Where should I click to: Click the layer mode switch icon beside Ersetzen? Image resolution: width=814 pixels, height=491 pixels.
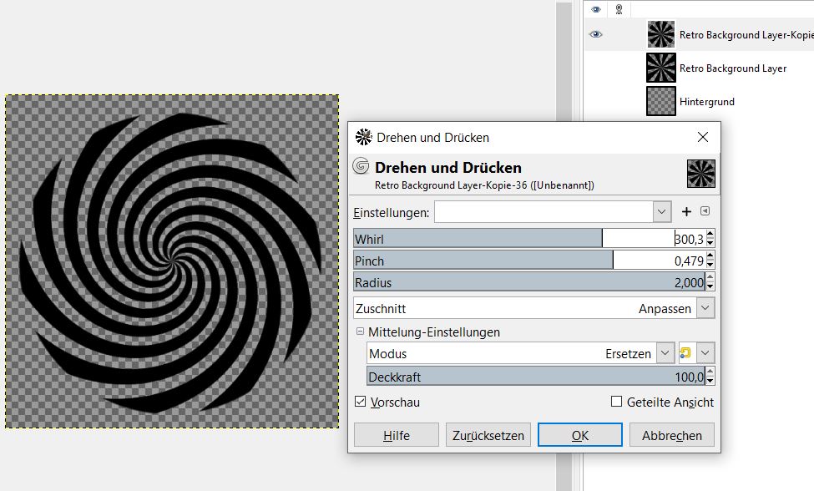click(x=686, y=353)
